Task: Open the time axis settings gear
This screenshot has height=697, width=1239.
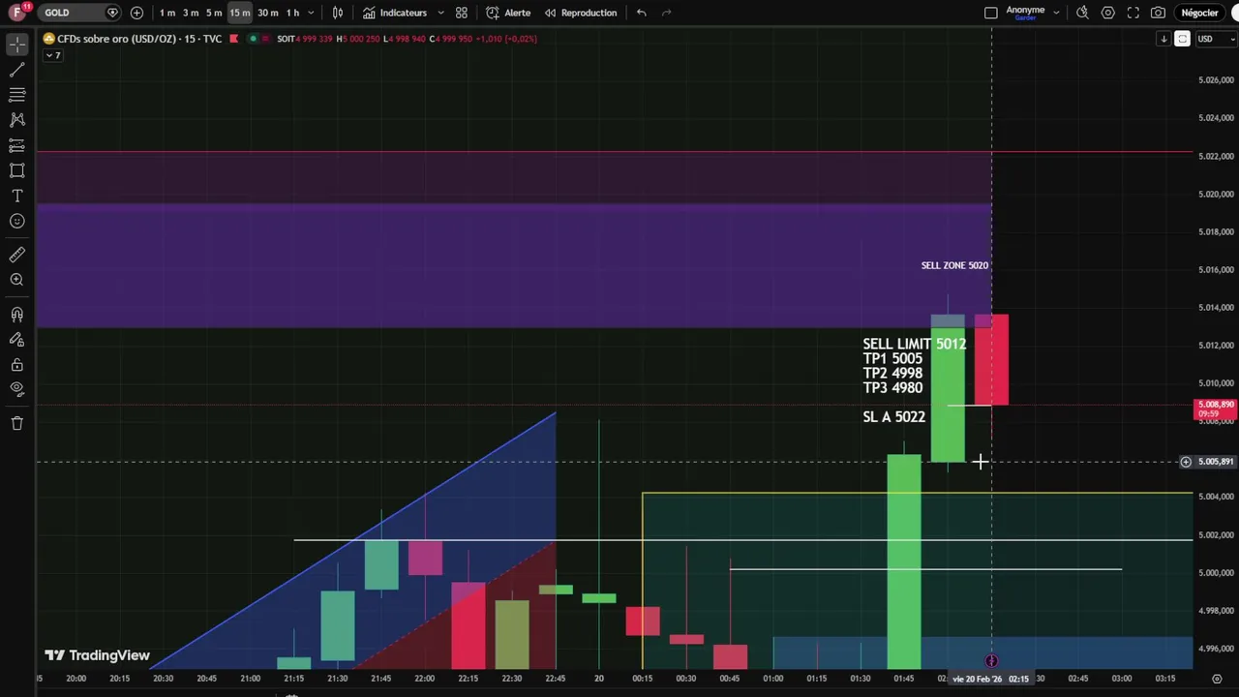Action: tap(1217, 679)
